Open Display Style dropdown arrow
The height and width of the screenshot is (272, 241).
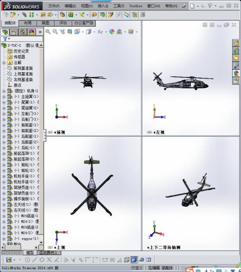click(x=94, y=32)
